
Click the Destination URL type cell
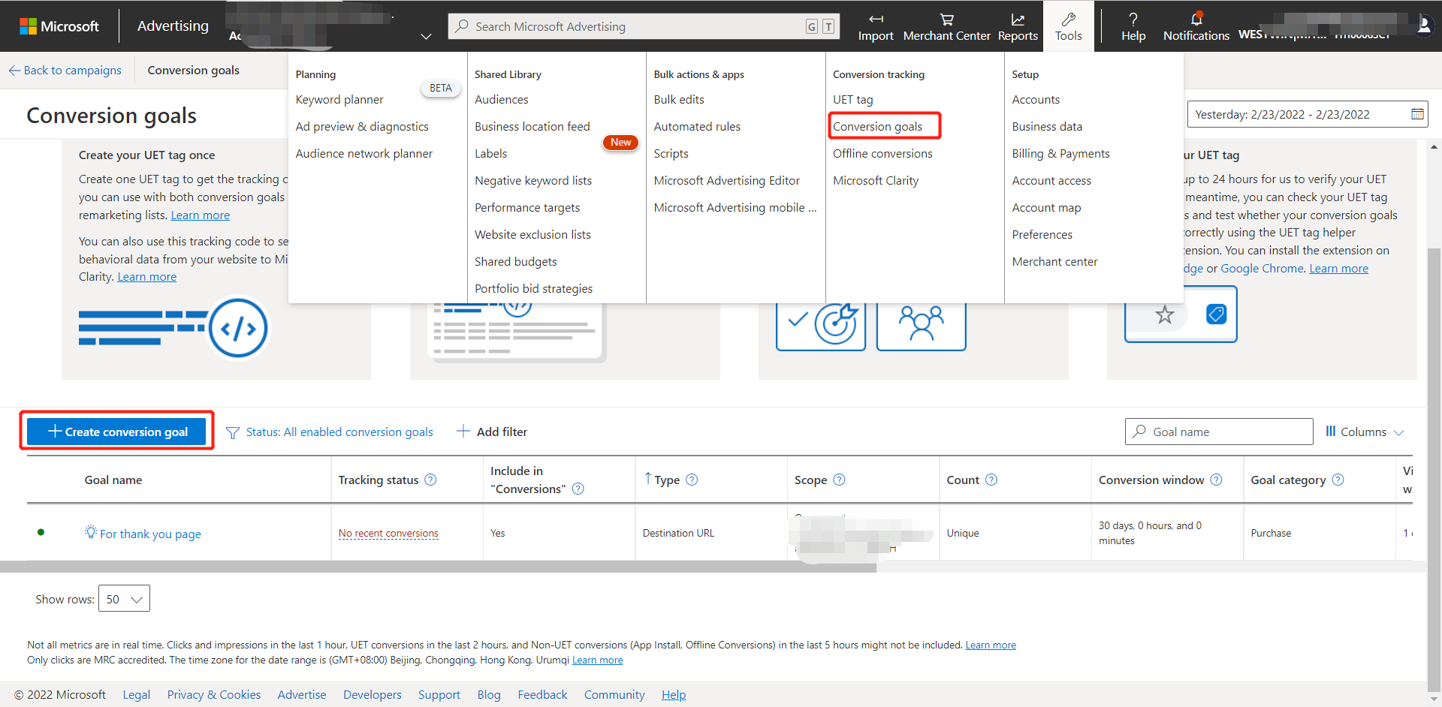pyautogui.click(x=678, y=533)
